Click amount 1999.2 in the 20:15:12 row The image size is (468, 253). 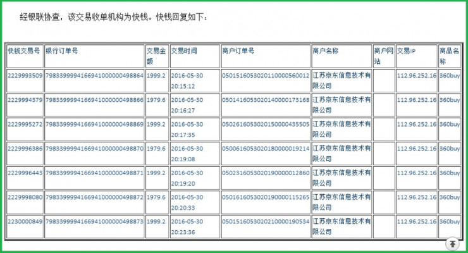[156, 76]
